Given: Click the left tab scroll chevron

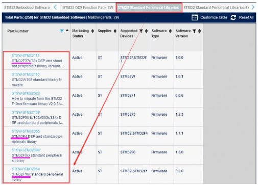Looking at the screenshot, I should point(55,7).
